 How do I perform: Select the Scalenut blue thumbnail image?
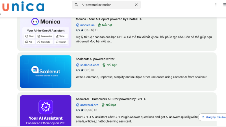tap(46, 71)
